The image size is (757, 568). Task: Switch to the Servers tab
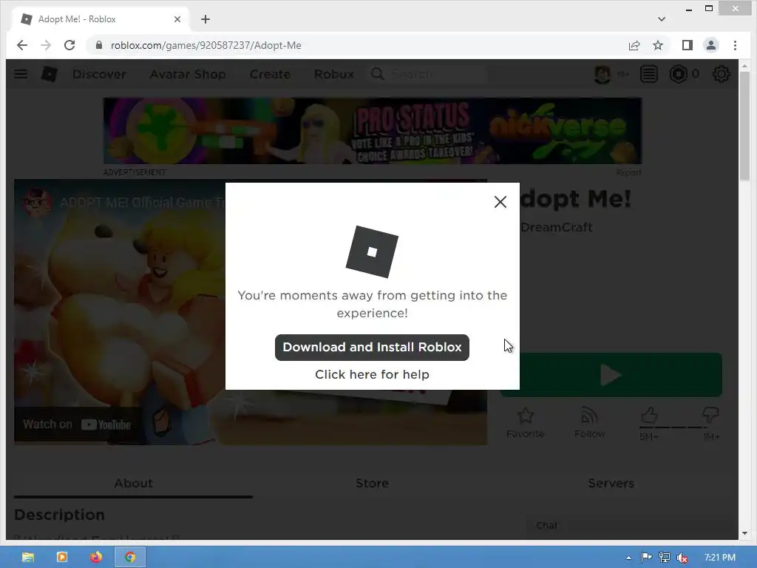coord(611,484)
